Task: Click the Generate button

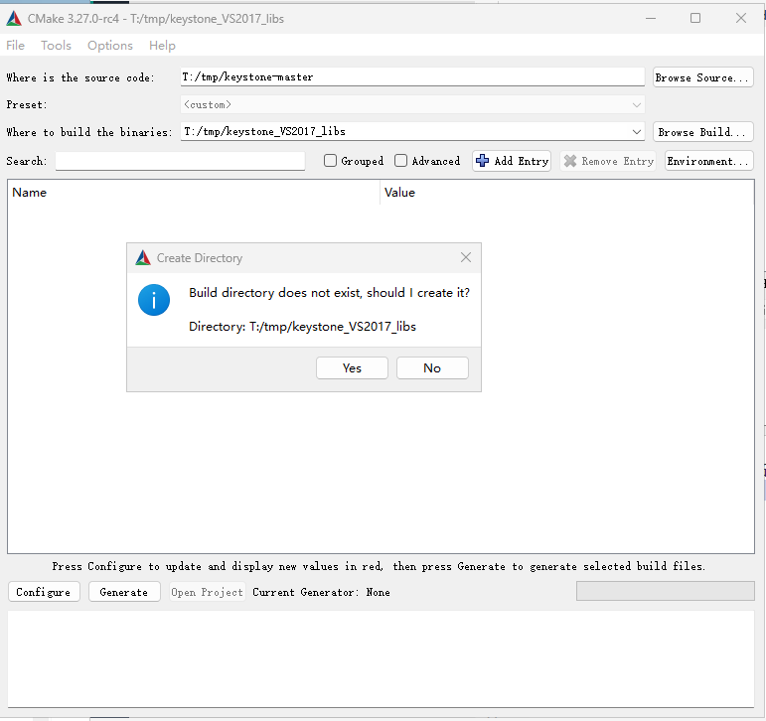Action: (124, 592)
